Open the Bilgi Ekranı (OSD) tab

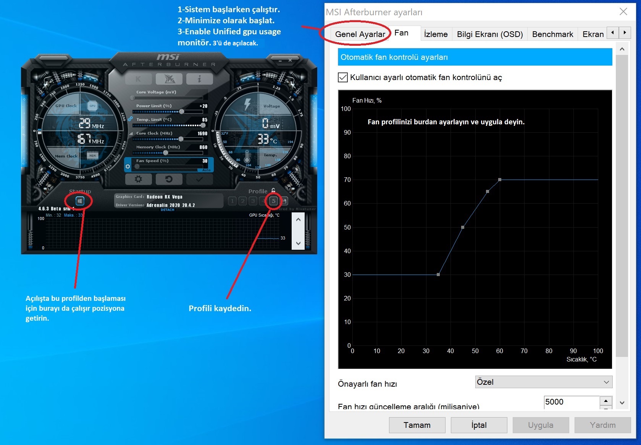click(x=490, y=34)
